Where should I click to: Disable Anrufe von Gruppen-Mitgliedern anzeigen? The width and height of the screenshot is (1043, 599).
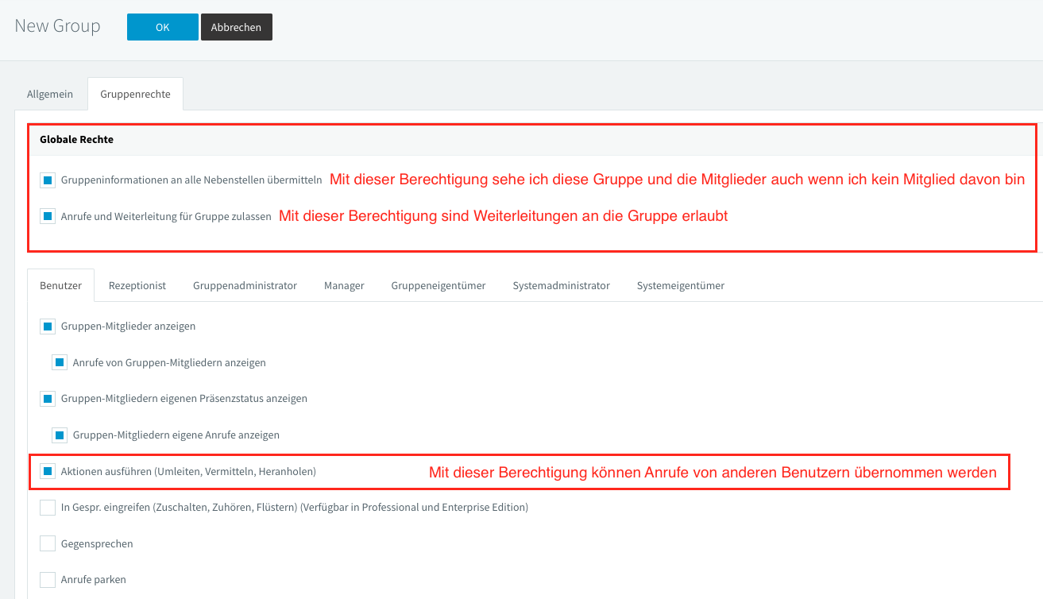click(60, 362)
